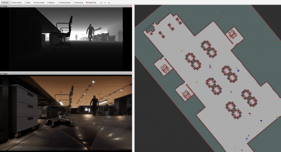This screenshot has width=281, height=152.
Task: Click the bottom Image panel title bar
Action: coord(66,73)
